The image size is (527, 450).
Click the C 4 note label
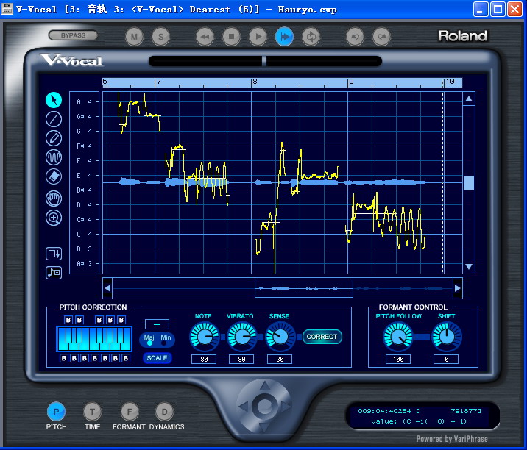[84, 234]
